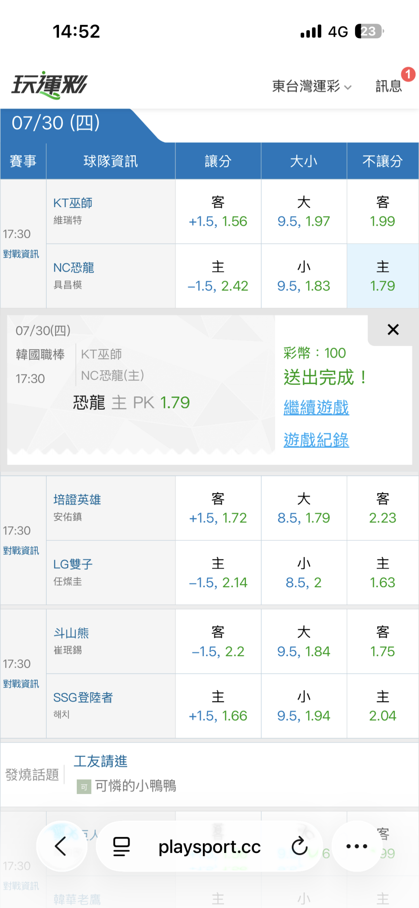Select 培證英雄 客 2.23 moneyline
This screenshot has height=908, width=419.
383,508
